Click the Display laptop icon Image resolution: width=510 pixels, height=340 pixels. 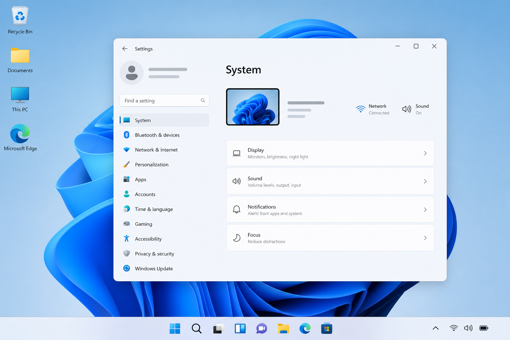pyautogui.click(x=236, y=153)
